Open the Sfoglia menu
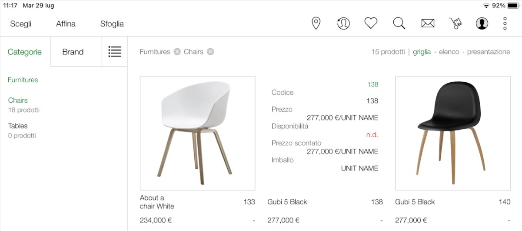 click(x=112, y=24)
